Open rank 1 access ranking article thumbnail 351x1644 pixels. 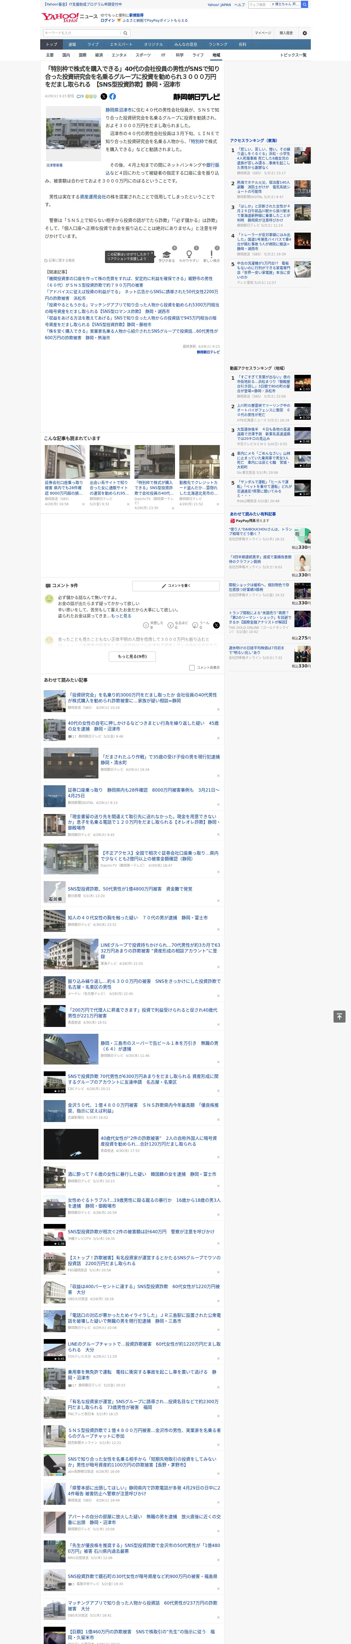tap(303, 155)
